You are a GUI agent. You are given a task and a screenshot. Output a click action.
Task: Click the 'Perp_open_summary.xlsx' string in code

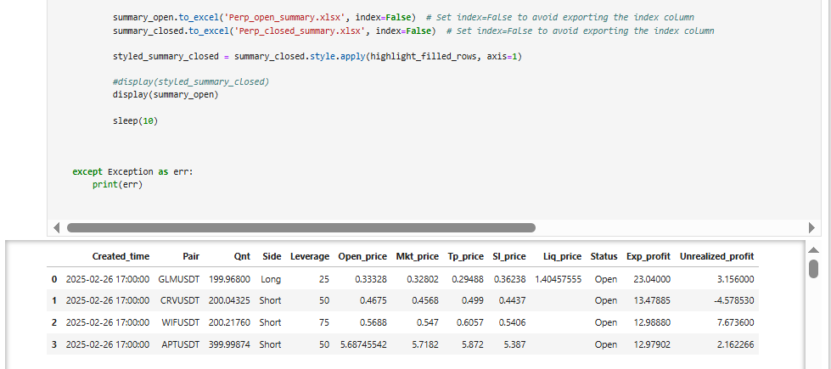coord(284,18)
